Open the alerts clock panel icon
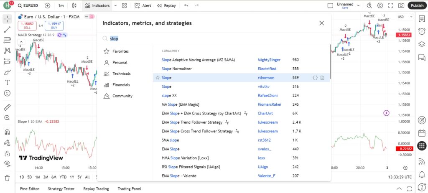This screenshot has width=428, height=193. (x=422, y=31)
